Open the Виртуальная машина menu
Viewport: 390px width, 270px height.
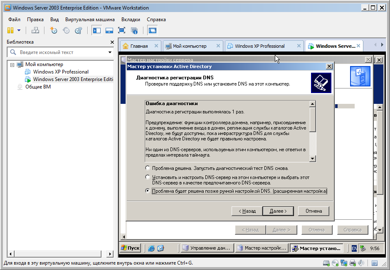click(x=90, y=20)
